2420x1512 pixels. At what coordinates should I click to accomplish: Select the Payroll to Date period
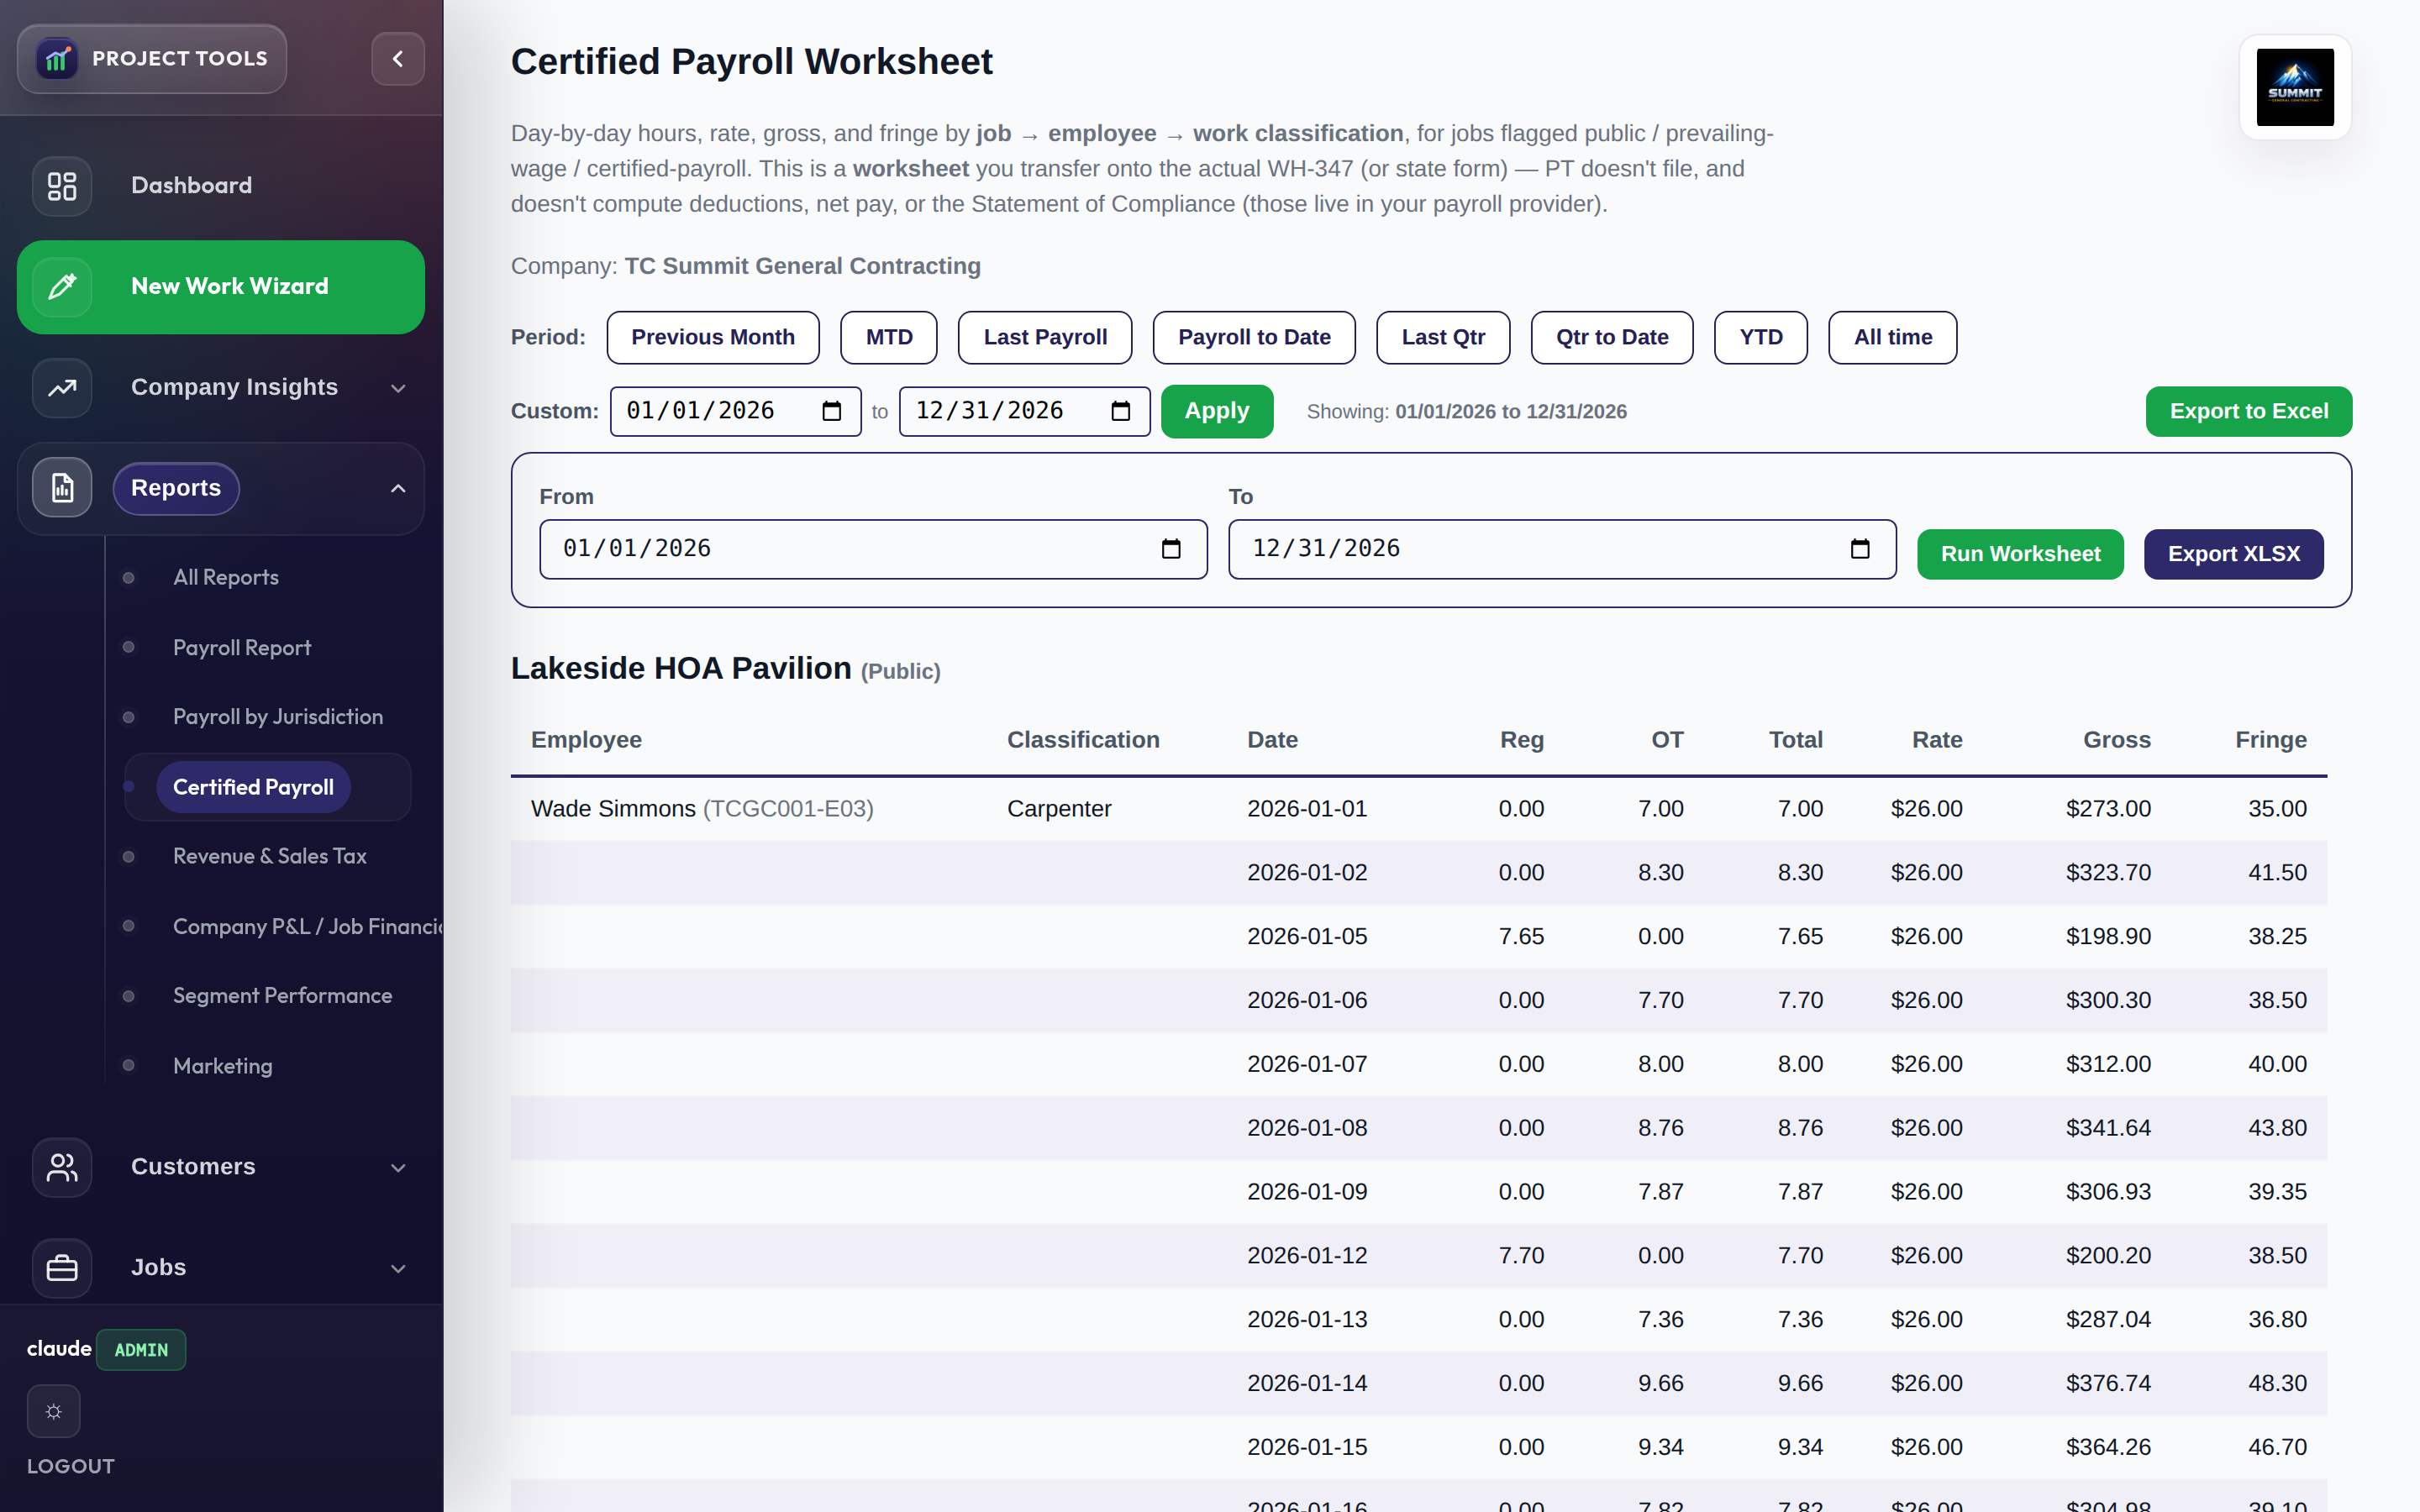click(1254, 338)
